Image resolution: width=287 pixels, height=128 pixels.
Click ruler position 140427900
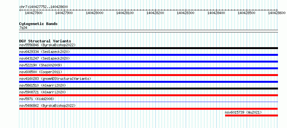pyautogui.click(x=64, y=13)
